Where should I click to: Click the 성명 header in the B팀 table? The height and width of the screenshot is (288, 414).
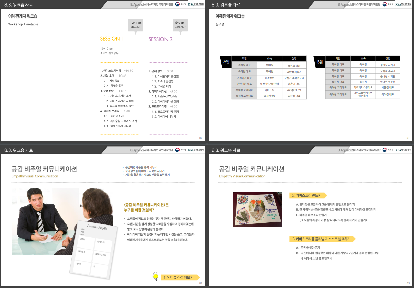(x=388, y=59)
